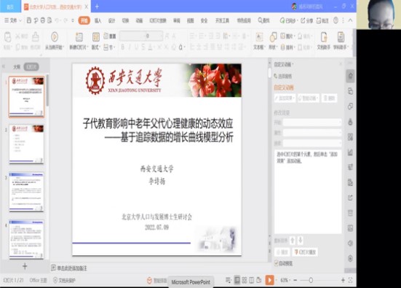Open the slide Layout icon

(x=95, y=37)
